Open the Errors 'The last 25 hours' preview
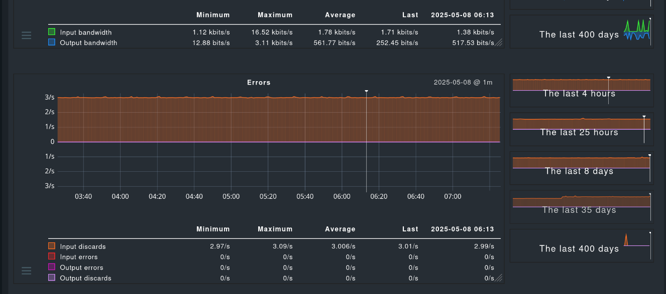The width and height of the screenshot is (666, 294). tap(581, 130)
